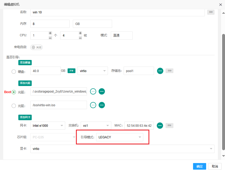Image resolution: width=225 pixels, height=172 pixels.
Task: Browse ISO for the Boot optical drive
Action: pyautogui.click(x=93, y=92)
